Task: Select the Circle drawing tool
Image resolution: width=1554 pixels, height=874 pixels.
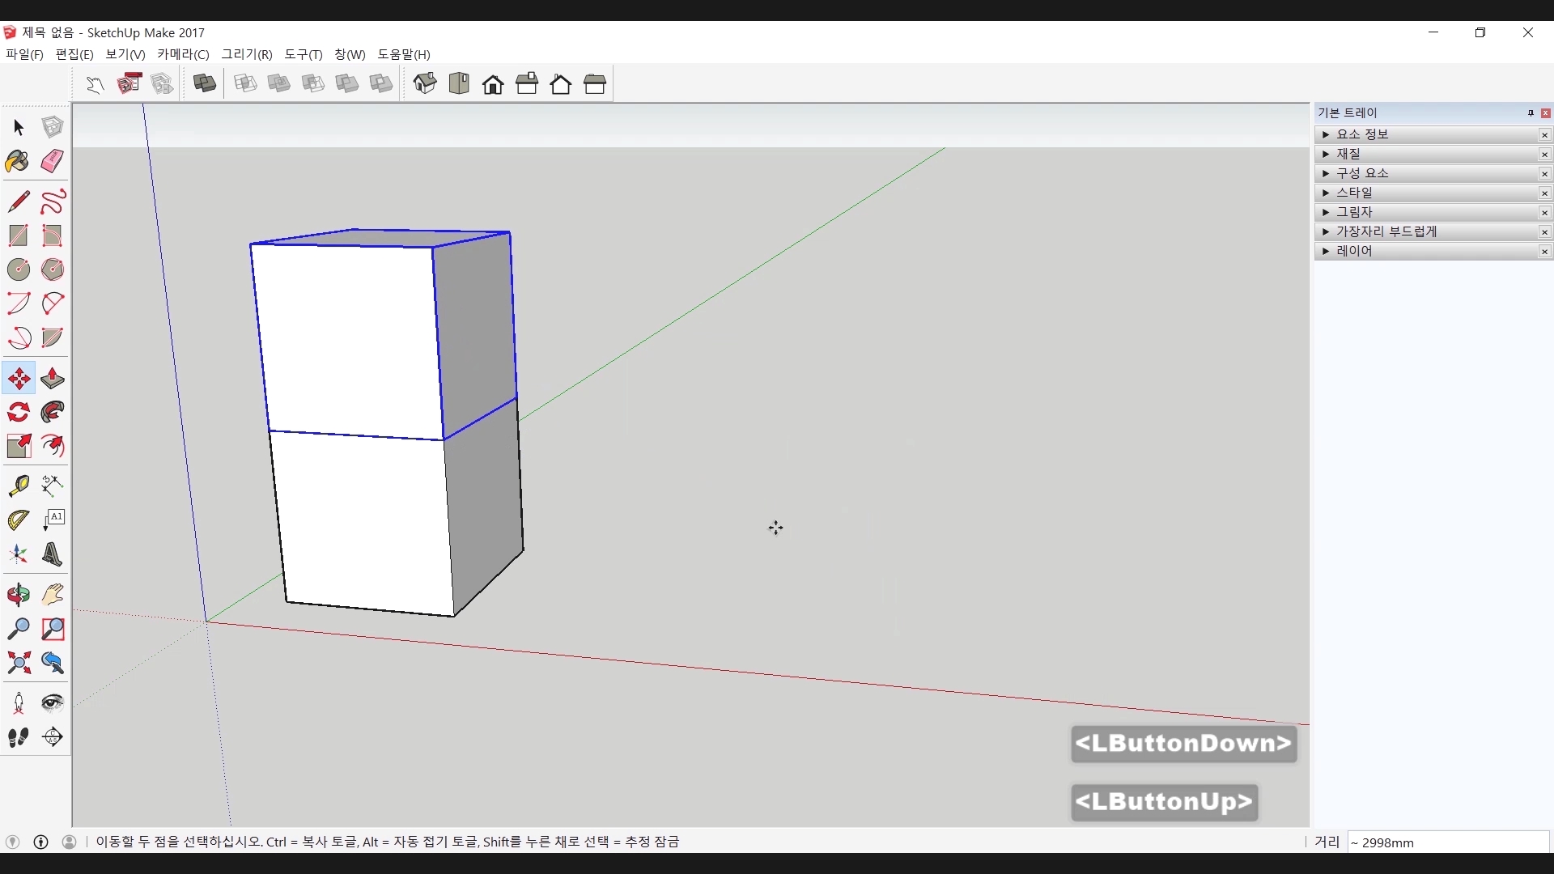Action: pos(19,269)
